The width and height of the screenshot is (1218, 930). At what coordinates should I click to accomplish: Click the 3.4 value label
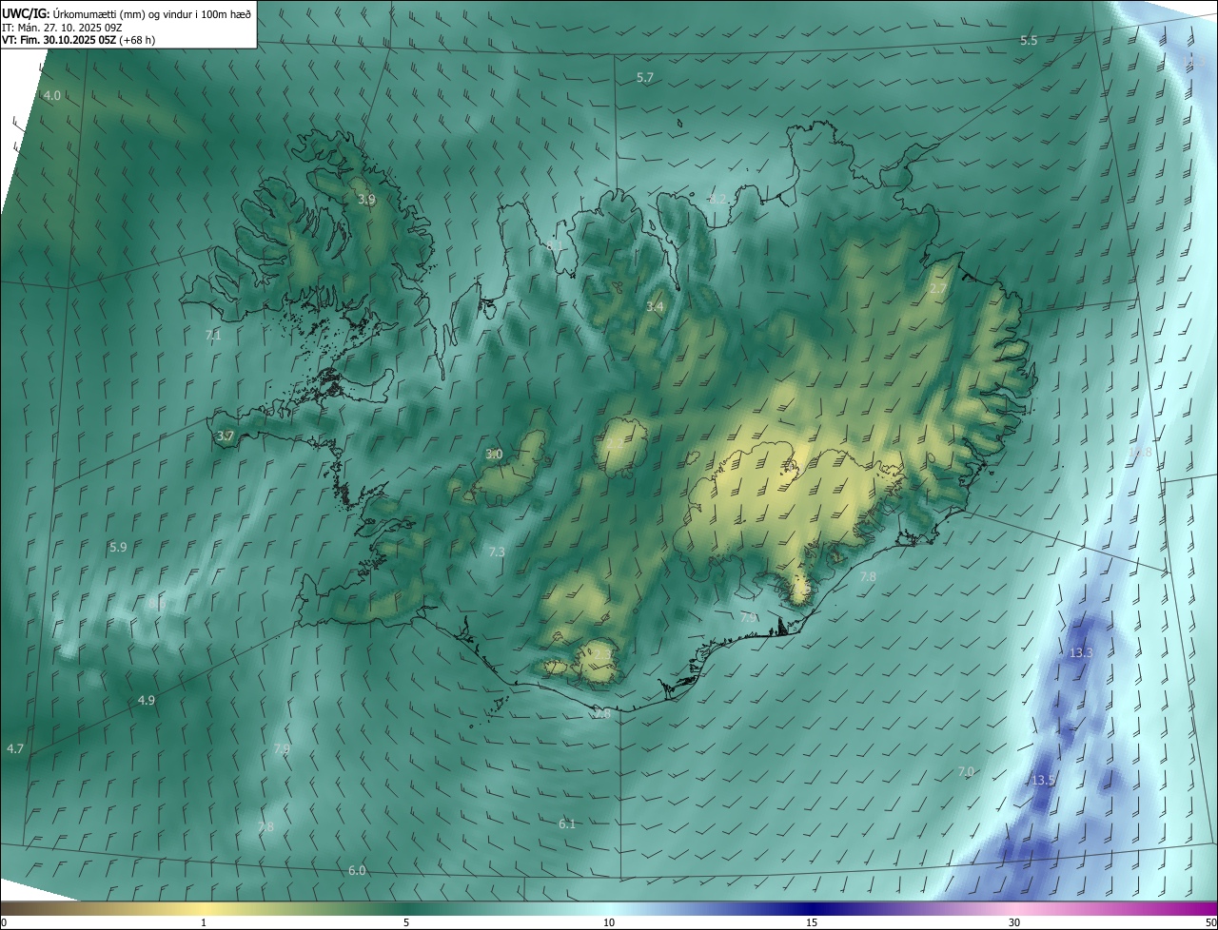point(655,307)
